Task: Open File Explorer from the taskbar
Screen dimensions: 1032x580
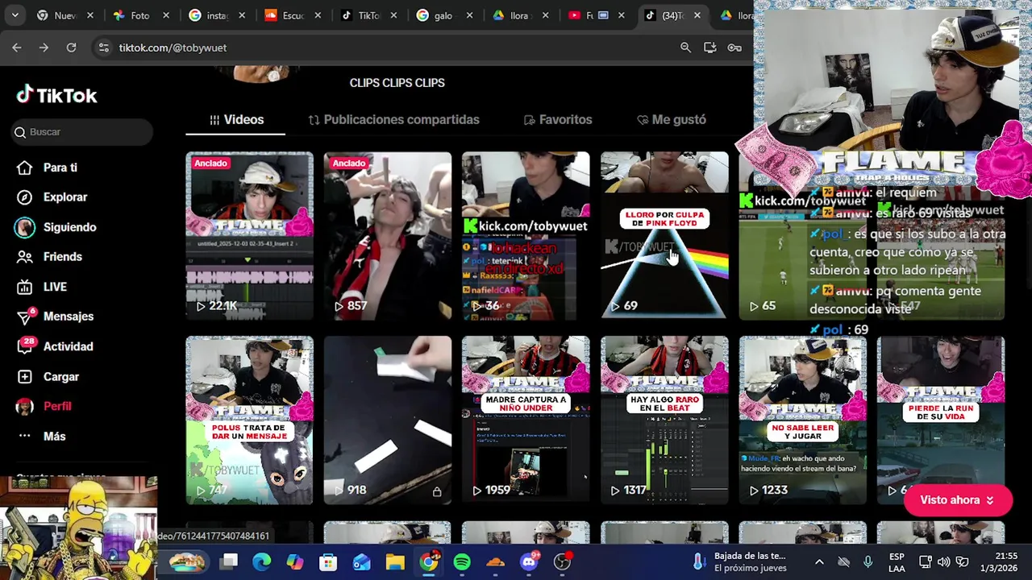Action: [395, 561]
